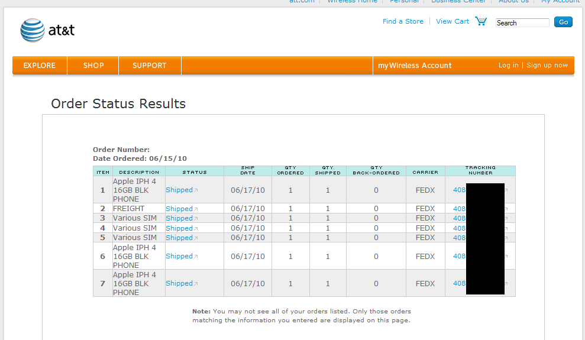Click the Order Number label
The image size is (585, 340).
tap(121, 150)
